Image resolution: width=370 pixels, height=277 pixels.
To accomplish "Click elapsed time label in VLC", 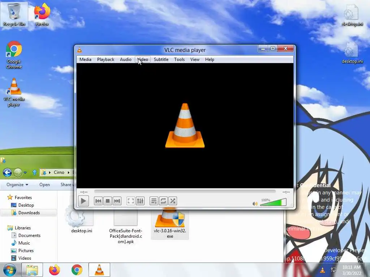I will click(x=84, y=192).
